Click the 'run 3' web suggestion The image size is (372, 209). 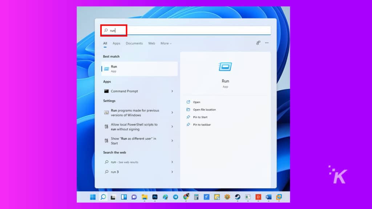click(x=139, y=172)
